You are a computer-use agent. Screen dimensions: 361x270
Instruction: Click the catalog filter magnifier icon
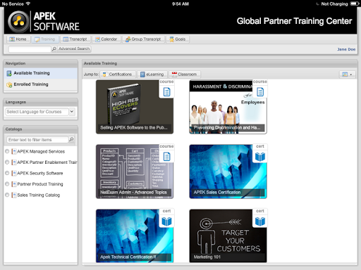[71, 139]
